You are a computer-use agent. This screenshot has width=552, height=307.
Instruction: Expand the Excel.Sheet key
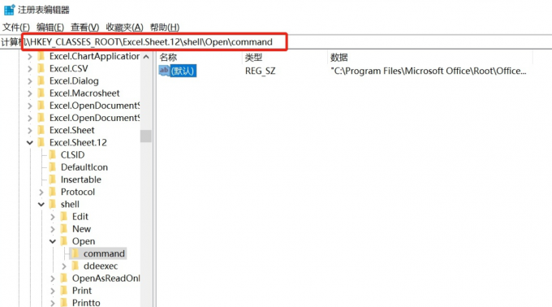click(30, 130)
